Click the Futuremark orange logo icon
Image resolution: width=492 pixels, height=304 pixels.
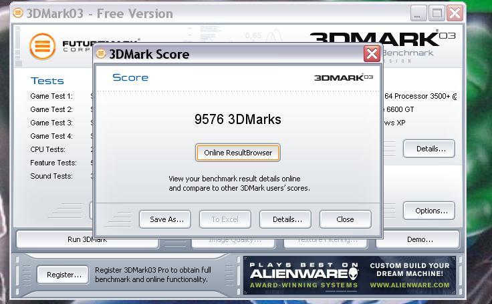42,47
